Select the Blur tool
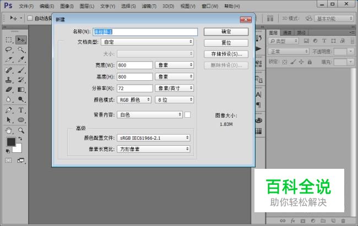This screenshot has width=358, height=226. coord(9,100)
